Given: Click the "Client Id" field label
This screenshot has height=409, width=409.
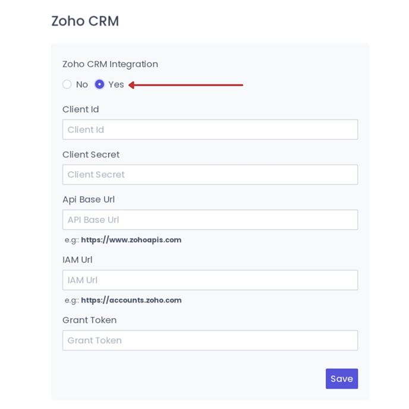Looking at the screenshot, I should (80, 109).
